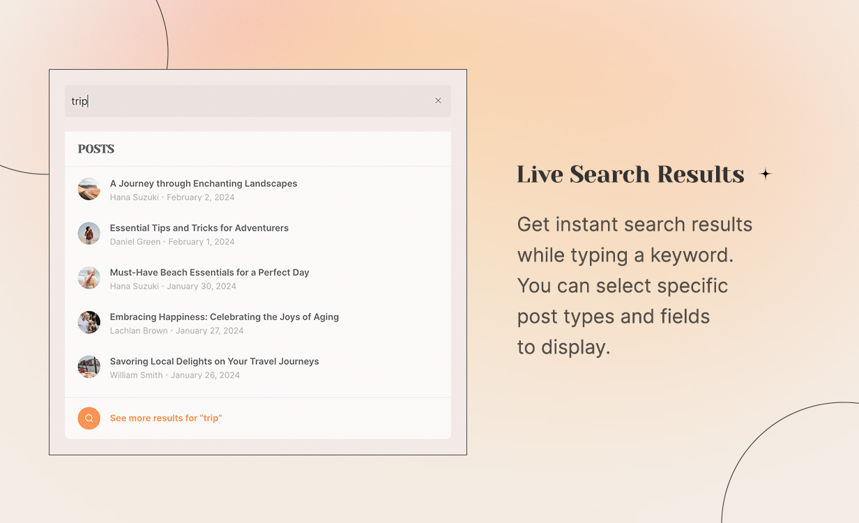Select the Tips for Adventurers post avatar
Viewport: 859px width, 523px height.
pyautogui.click(x=89, y=234)
